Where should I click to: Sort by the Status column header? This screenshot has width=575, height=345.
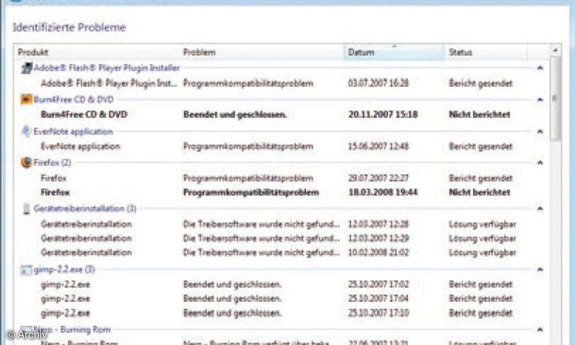[x=460, y=52]
